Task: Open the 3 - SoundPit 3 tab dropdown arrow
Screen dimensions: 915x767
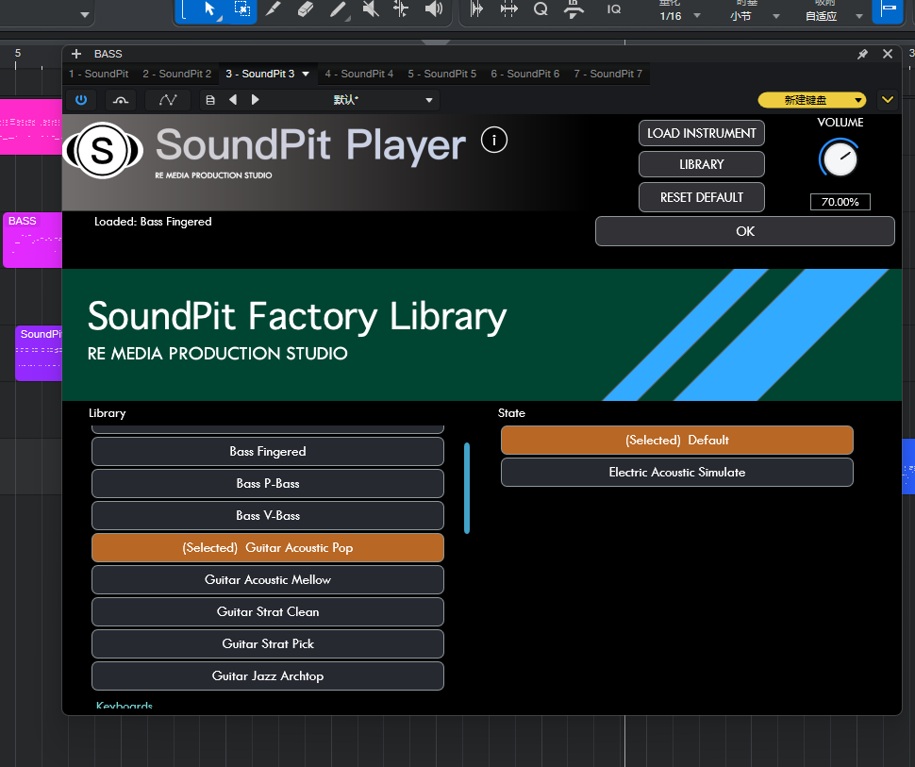Action: coord(306,75)
